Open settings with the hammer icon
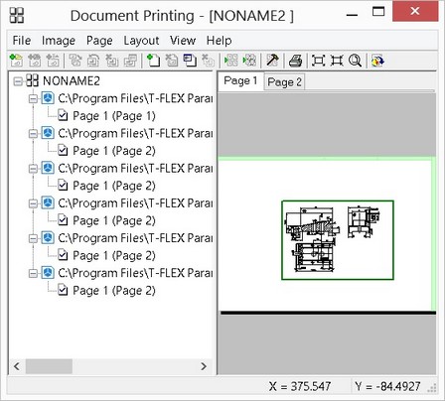The width and height of the screenshot is (445, 401). click(x=273, y=61)
